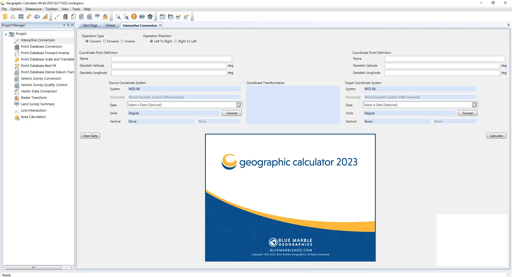Select the point-to-point conversion arrow toolbar icon

(57, 17)
